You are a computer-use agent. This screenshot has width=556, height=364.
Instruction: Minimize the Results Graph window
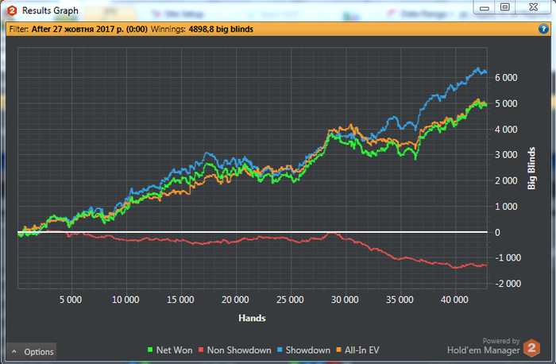(x=484, y=7)
